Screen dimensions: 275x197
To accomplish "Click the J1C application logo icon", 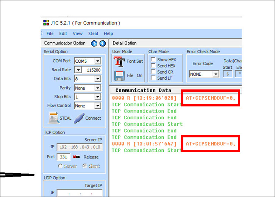I will (46, 23).
